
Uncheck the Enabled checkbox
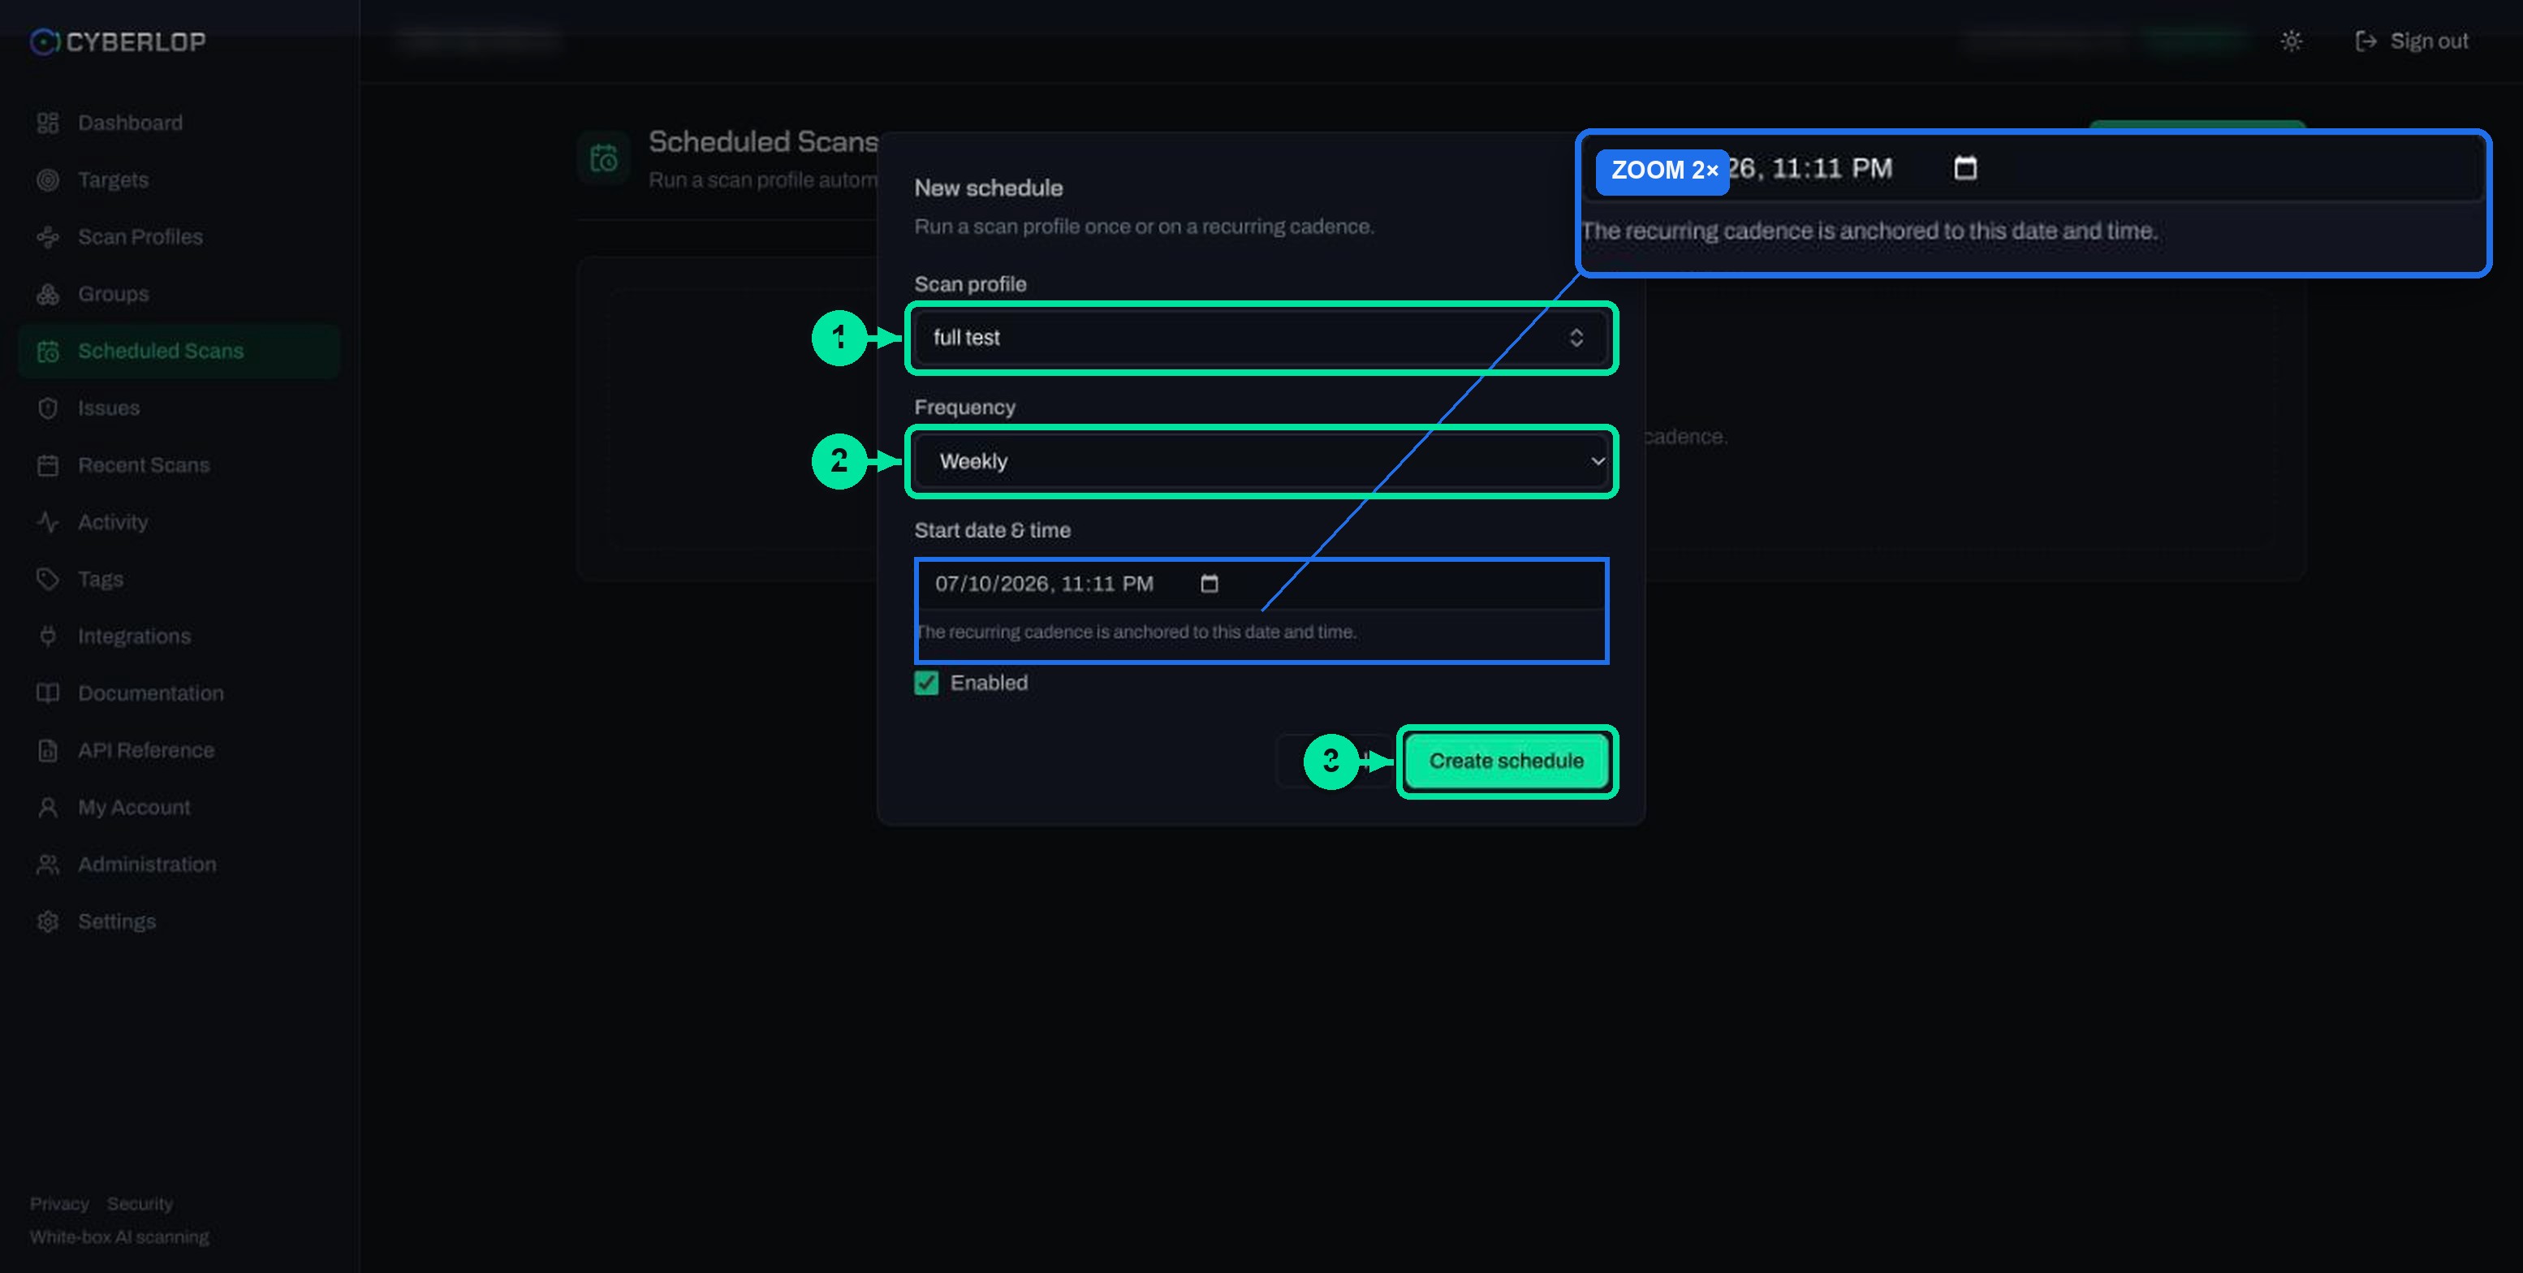pyautogui.click(x=926, y=683)
